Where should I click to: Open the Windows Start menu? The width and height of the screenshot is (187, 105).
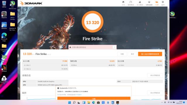70,102
